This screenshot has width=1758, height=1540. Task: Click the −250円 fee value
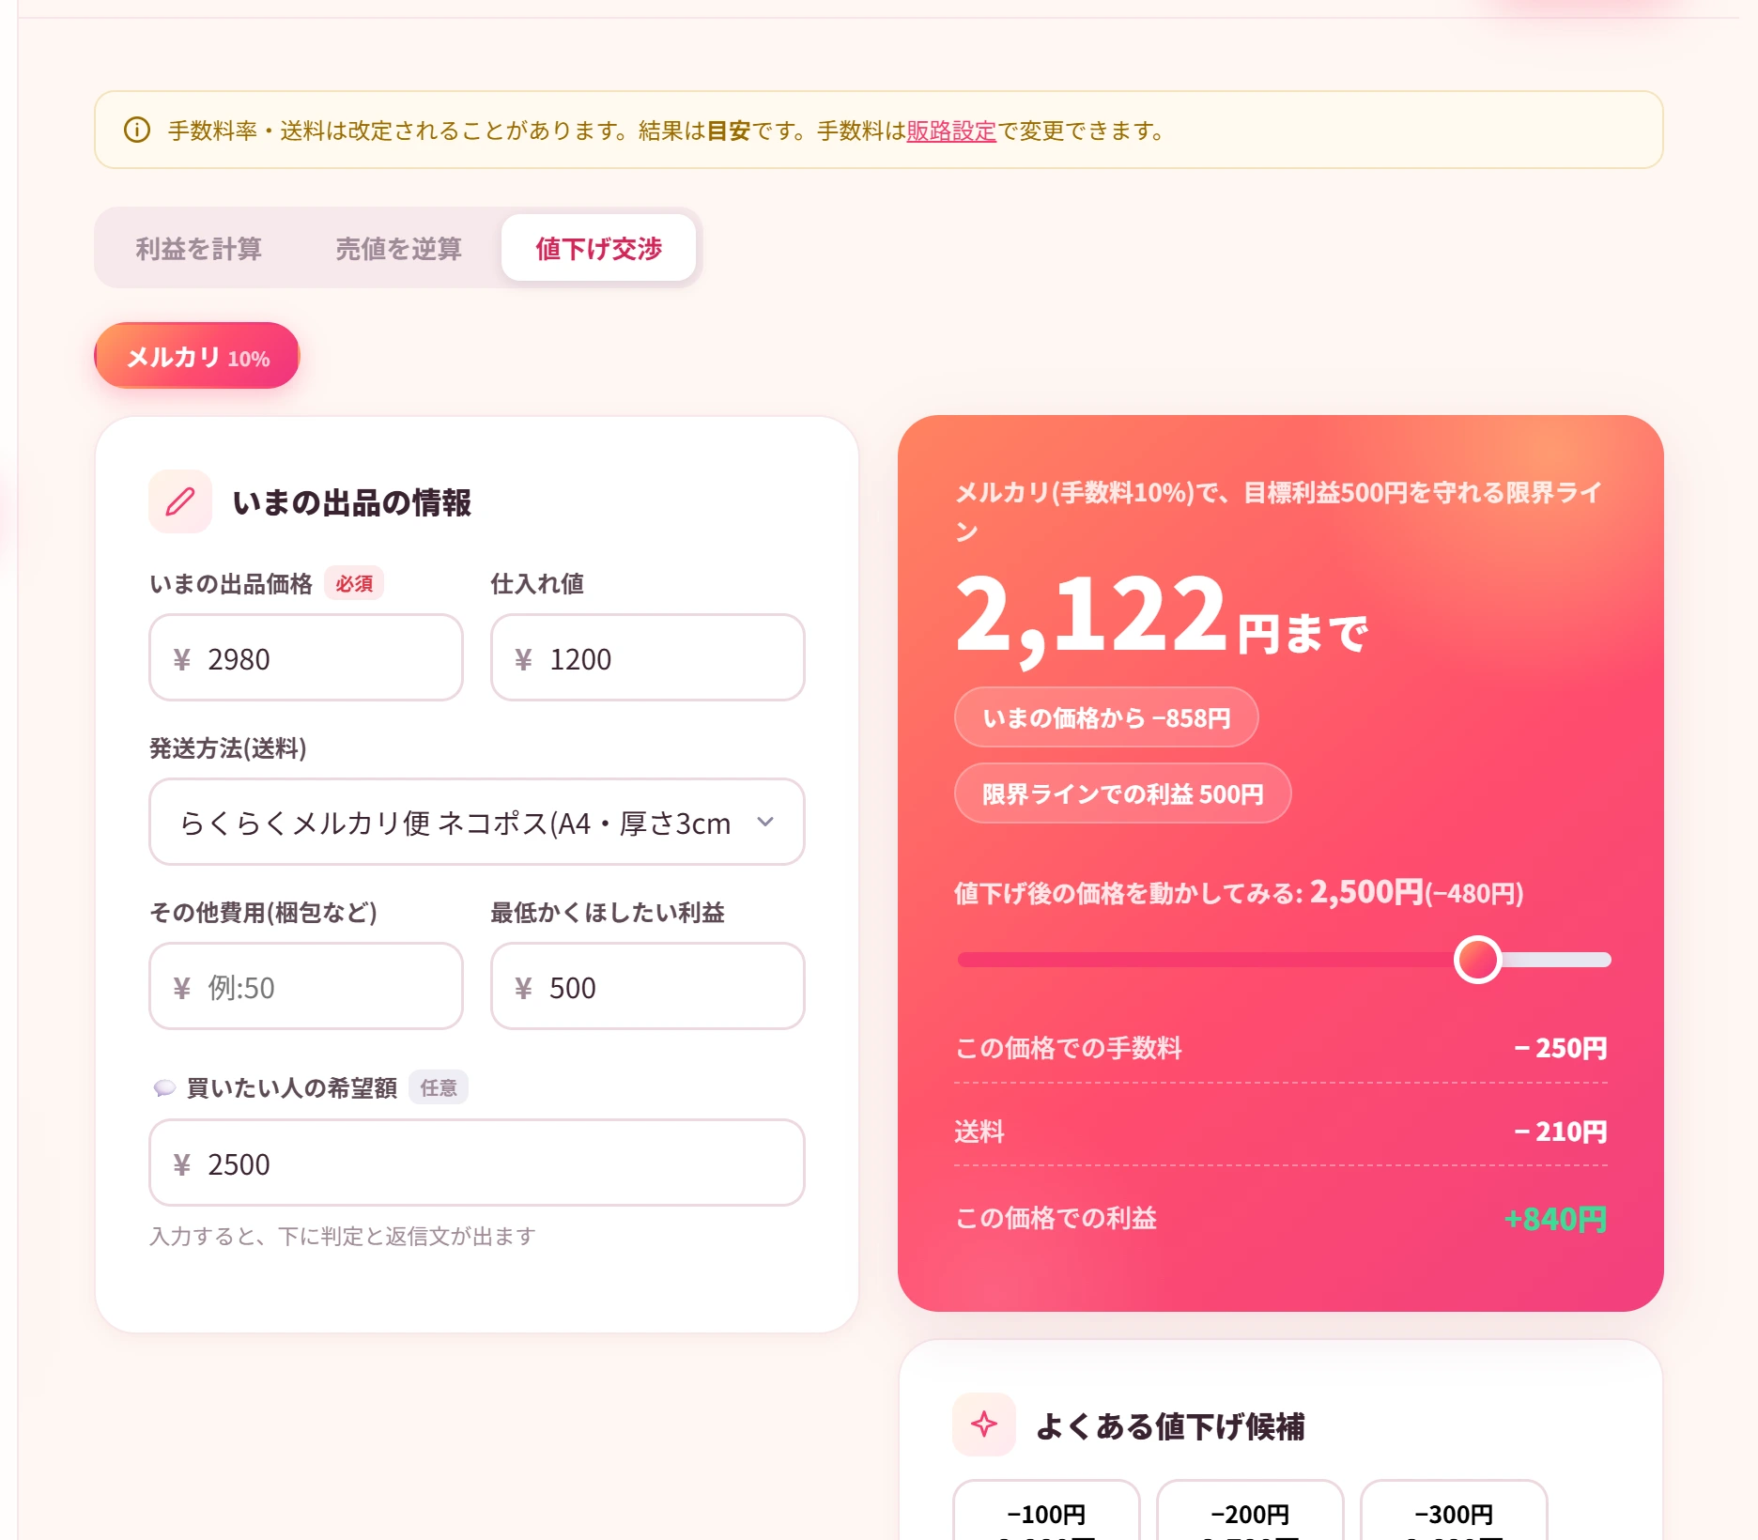pyautogui.click(x=1560, y=1048)
